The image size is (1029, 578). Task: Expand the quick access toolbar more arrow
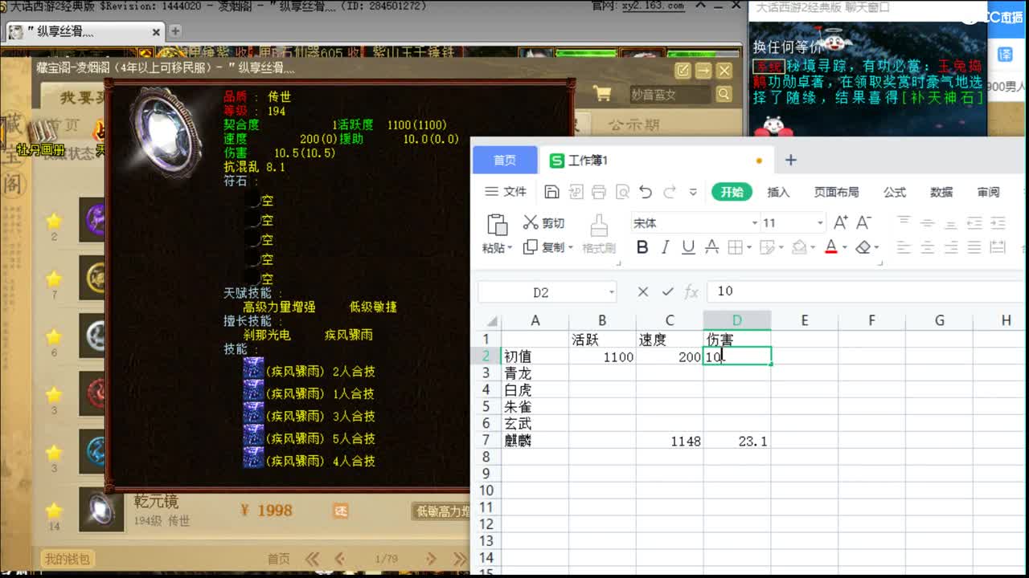[x=693, y=193]
